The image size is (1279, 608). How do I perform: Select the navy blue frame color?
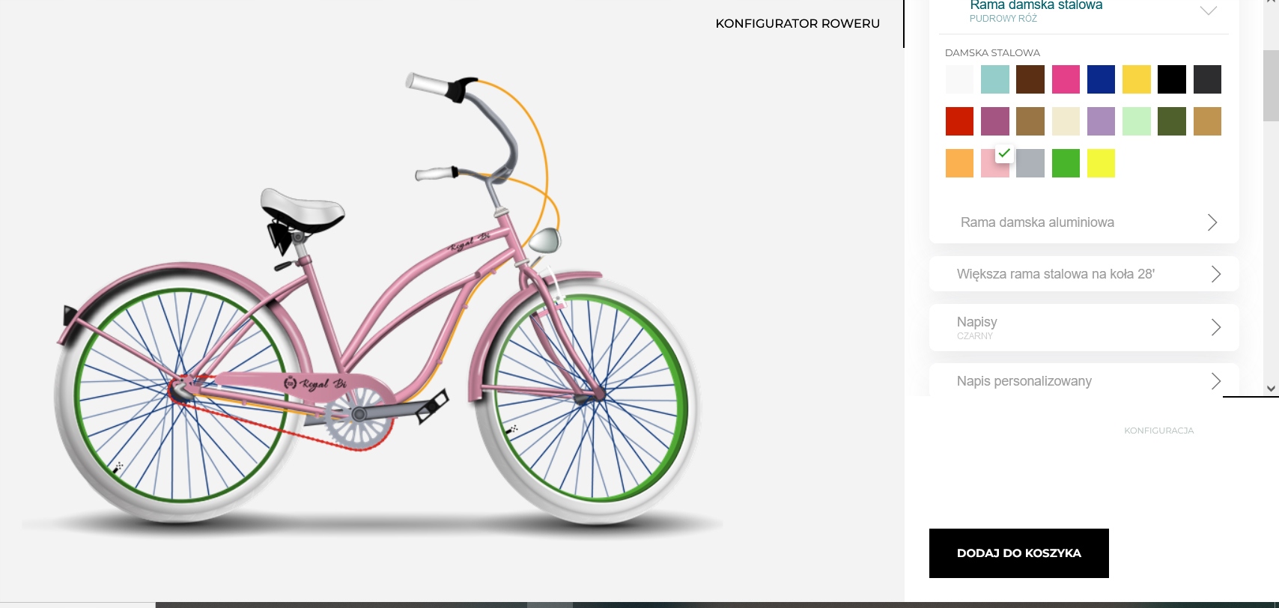click(1101, 79)
